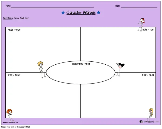Click the "Enter Text Here" directions text
Screen dimensions: 162x129
[21, 18]
